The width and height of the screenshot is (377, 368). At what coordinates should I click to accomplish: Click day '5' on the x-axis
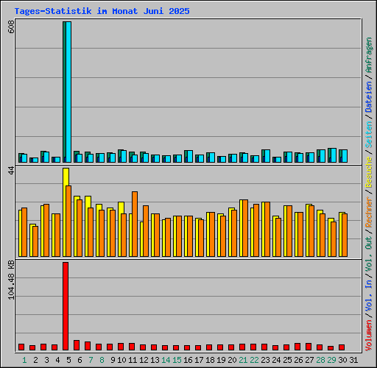tap(68, 360)
